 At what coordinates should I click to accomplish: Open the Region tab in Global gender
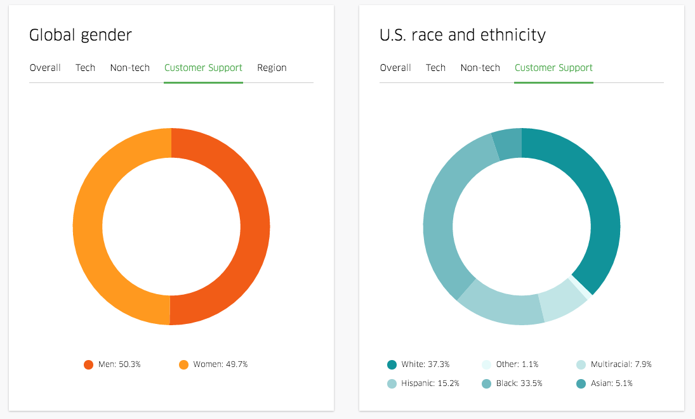click(x=272, y=68)
